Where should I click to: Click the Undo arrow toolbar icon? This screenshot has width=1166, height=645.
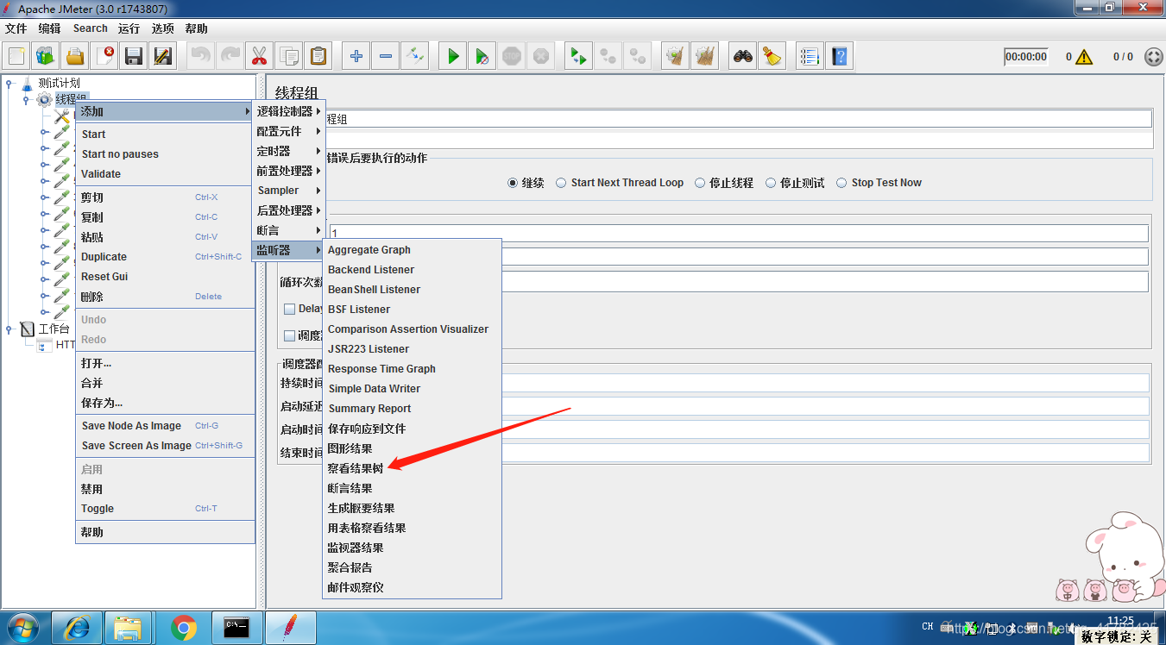(200, 57)
